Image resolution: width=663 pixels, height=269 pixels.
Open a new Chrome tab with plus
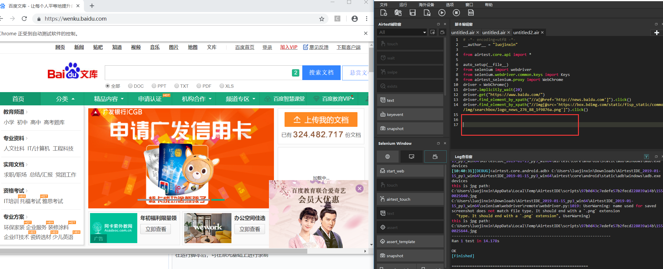(92, 6)
